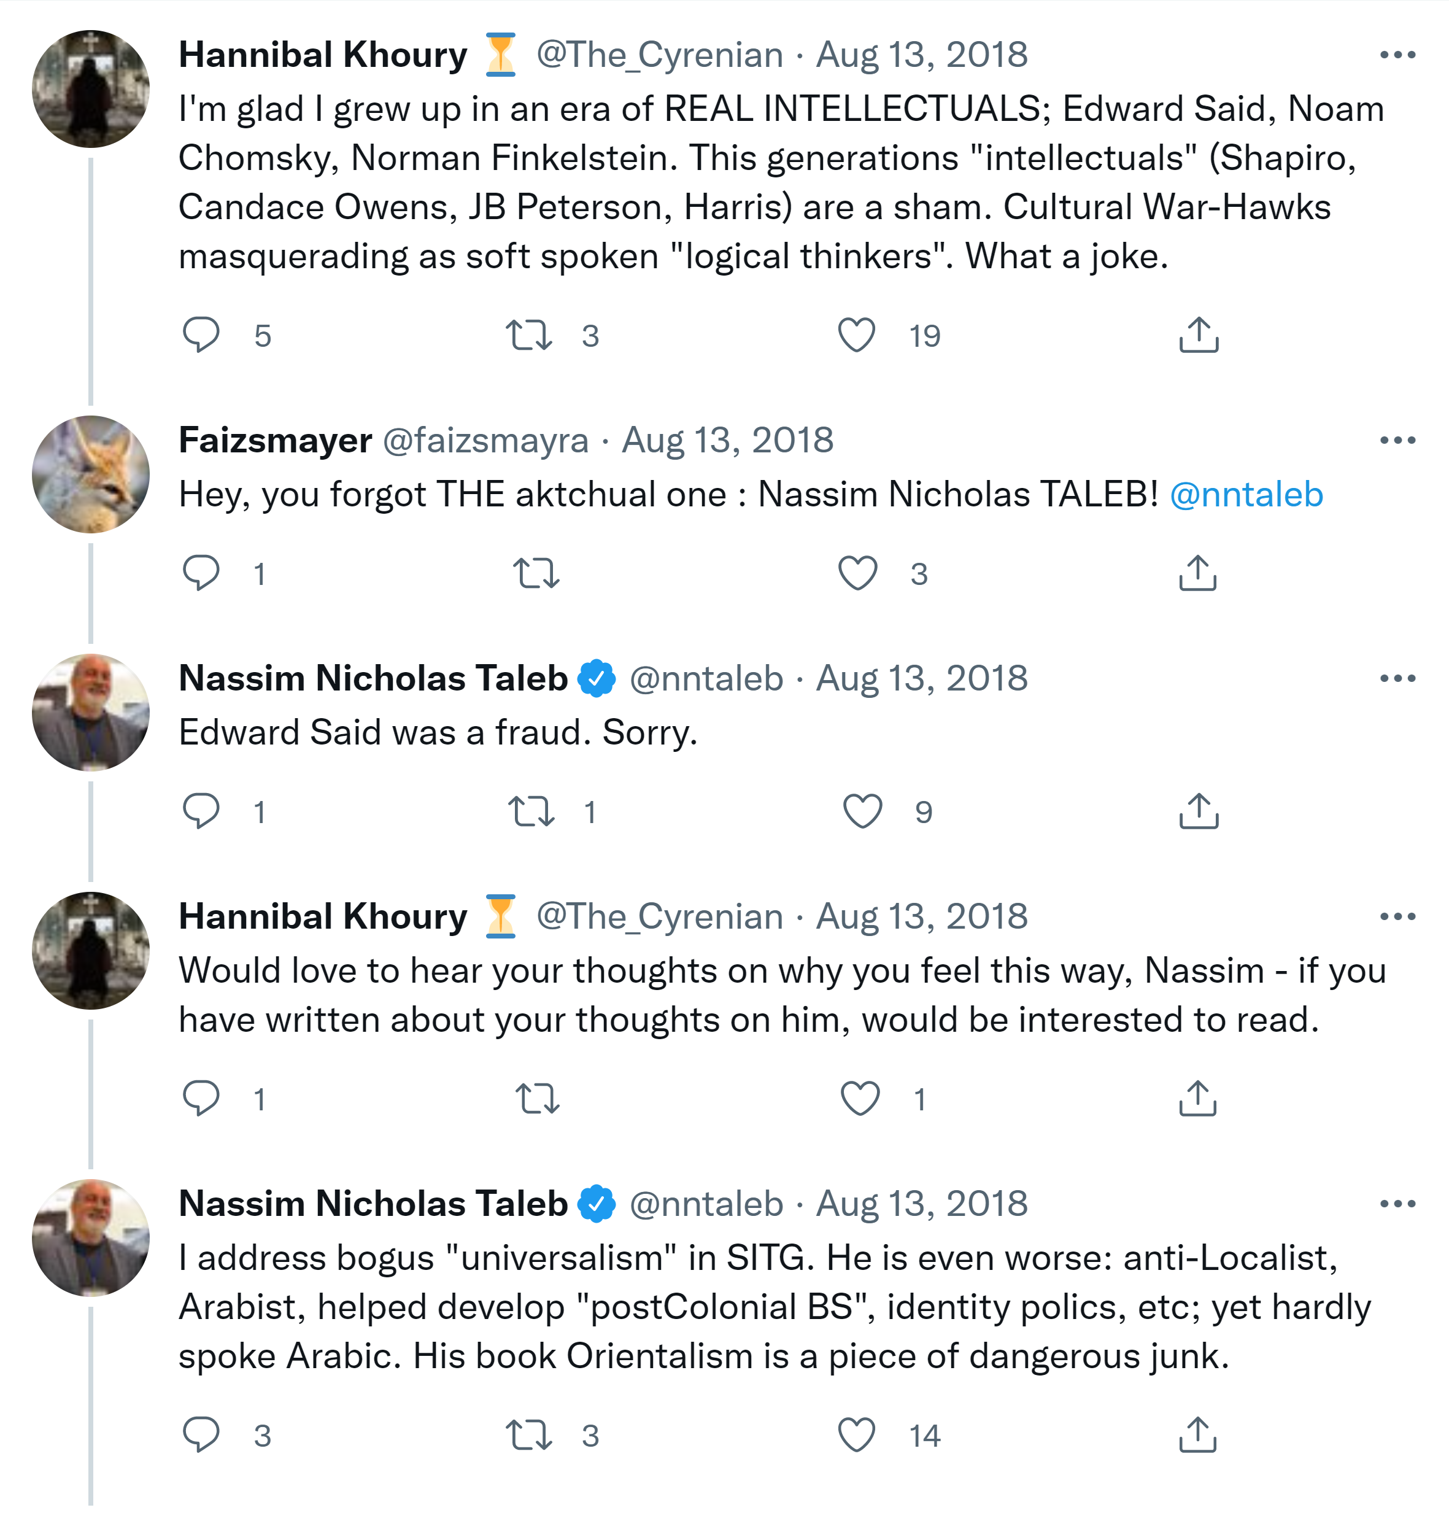Viewport: 1449px width, 1513px height.
Task: Share Hannibal Khoury's first tweet
Action: coord(1198,335)
